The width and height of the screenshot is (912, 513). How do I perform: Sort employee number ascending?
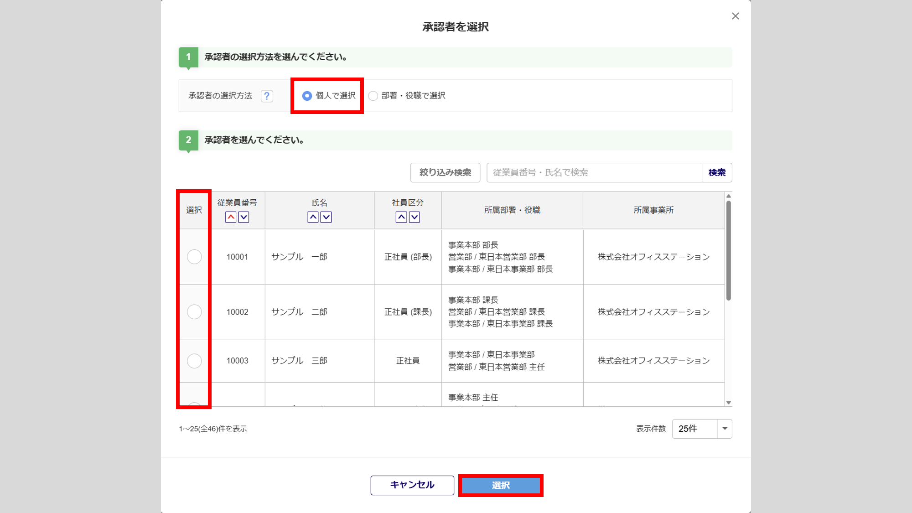[231, 217]
